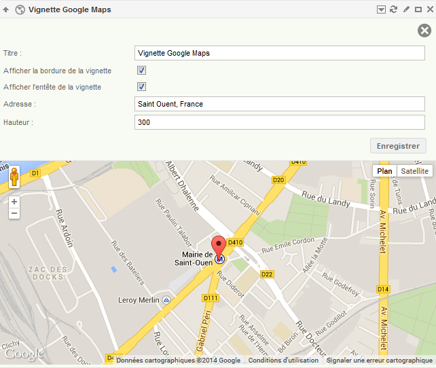
Task: Click the Données cartographiques ©2014 Google text
Action: point(178,361)
